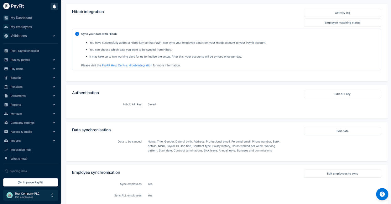Expand the Benefits chevron
391x204 pixels.
pyautogui.click(x=54, y=78)
